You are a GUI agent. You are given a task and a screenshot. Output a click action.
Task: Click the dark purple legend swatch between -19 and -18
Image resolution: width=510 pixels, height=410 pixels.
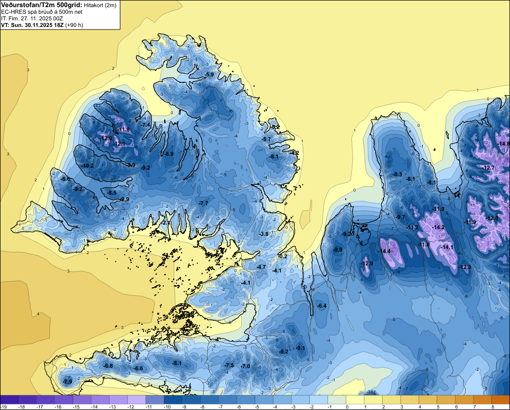[9, 400]
